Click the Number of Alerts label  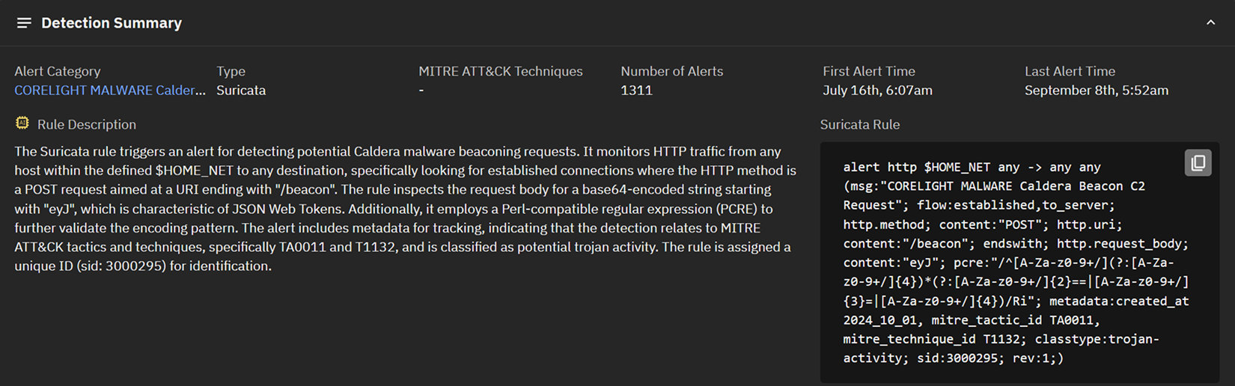click(x=671, y=71)
